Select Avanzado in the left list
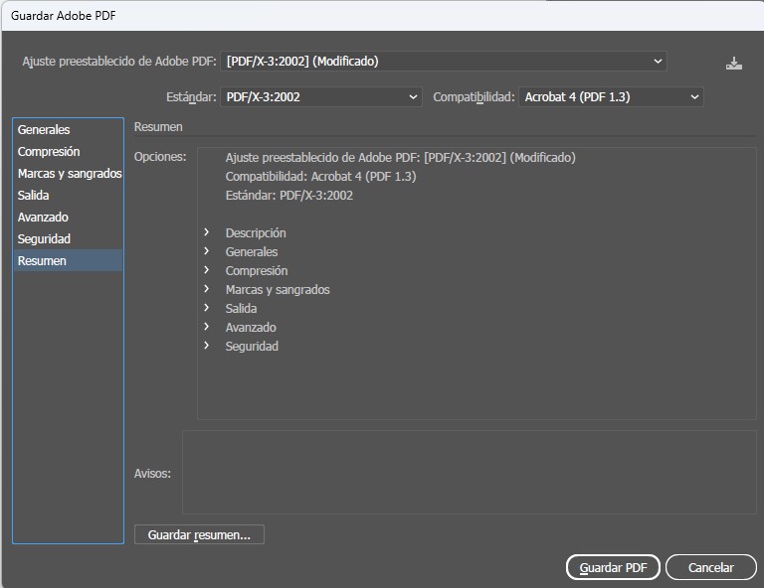 (x=43, y=218)
